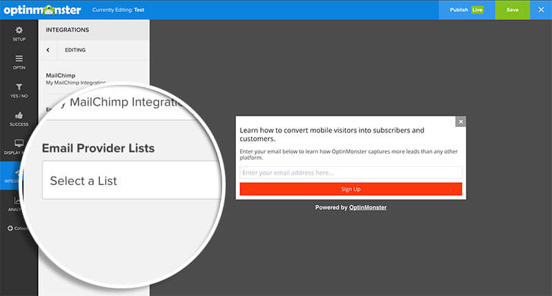This screenshot has width=552, height=296.
Task: Click the Integrations panel header
Action: pyautogui.click(x=94, y=30)
